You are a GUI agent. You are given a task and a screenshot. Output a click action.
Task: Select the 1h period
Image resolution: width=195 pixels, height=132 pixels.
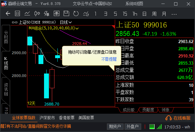pos(135,14)
